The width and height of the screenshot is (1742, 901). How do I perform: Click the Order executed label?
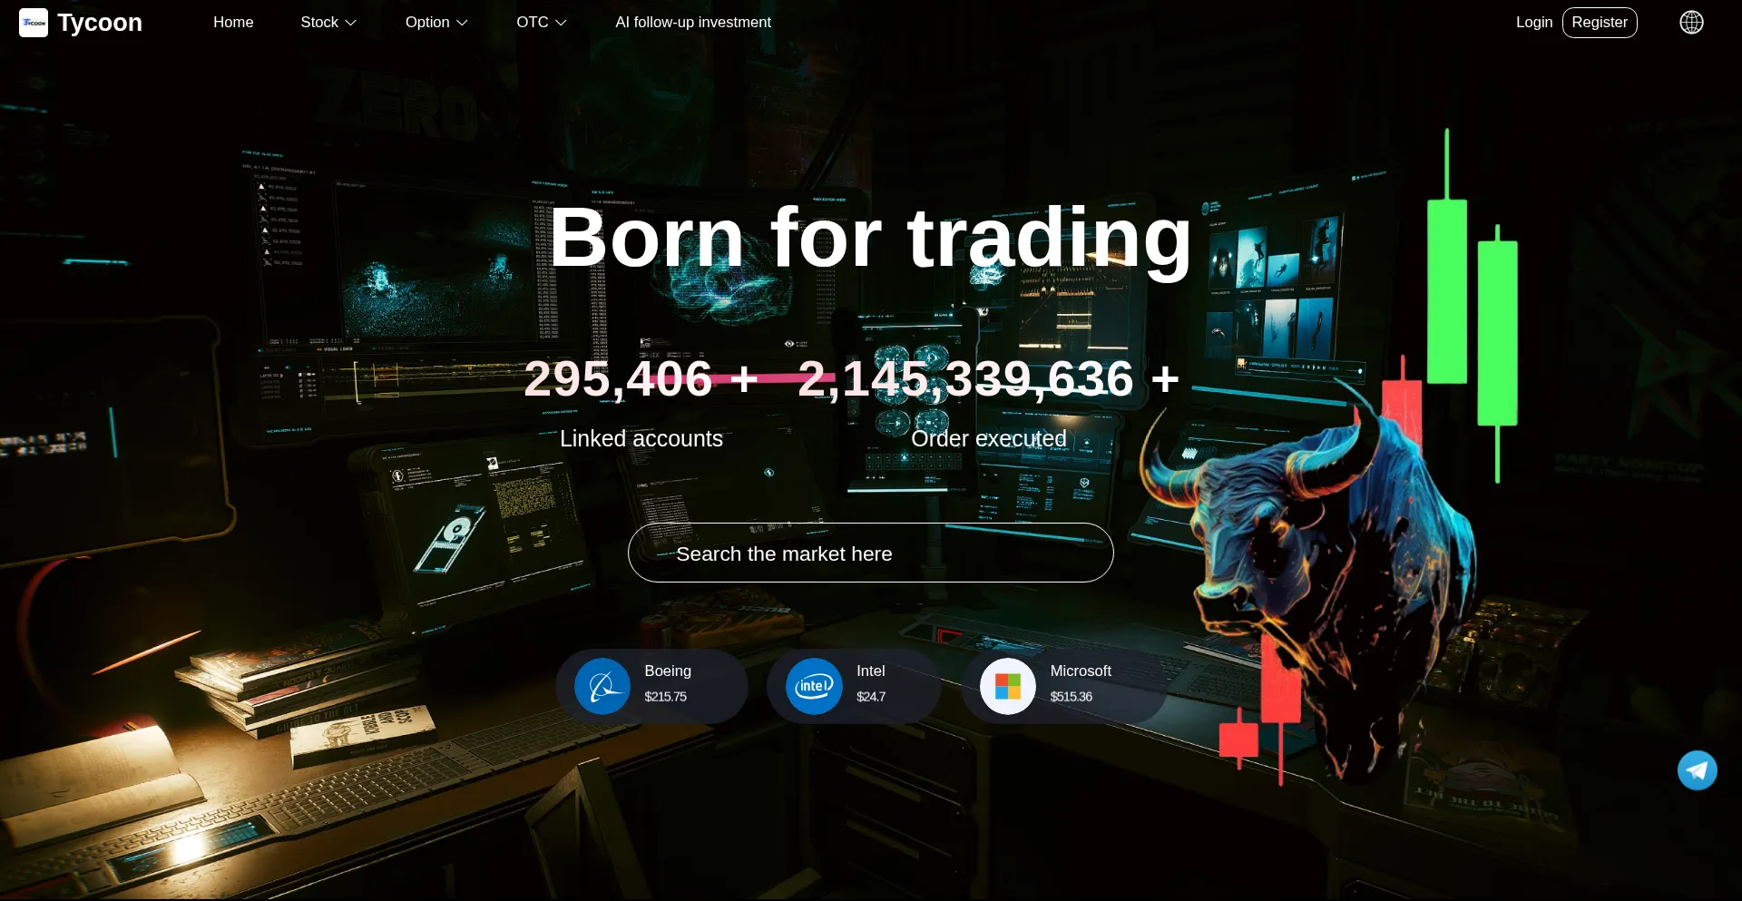point(989,439)
